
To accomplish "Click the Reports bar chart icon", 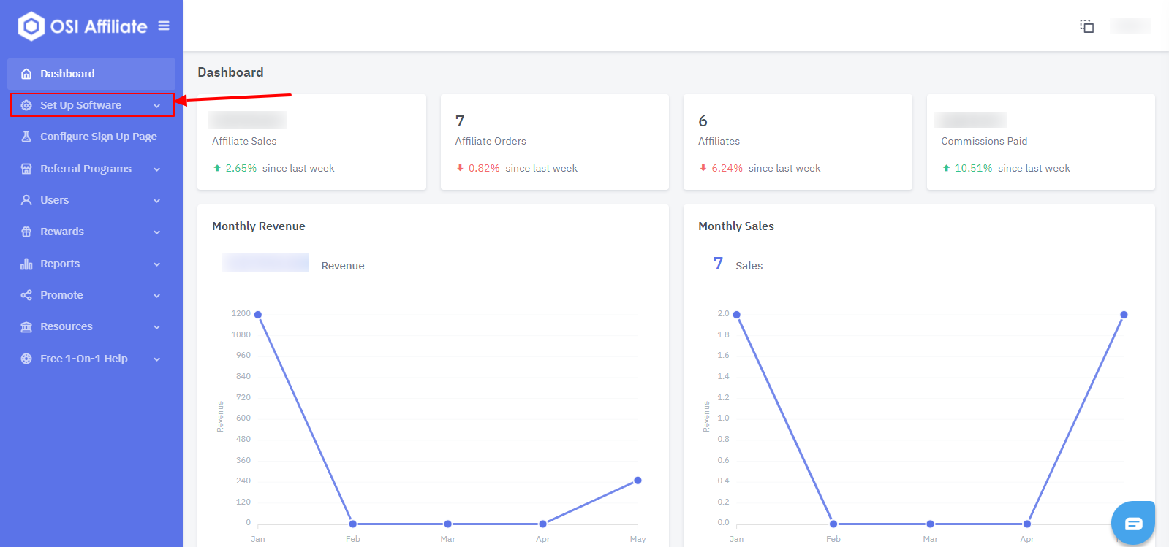I will coord(26,264).
